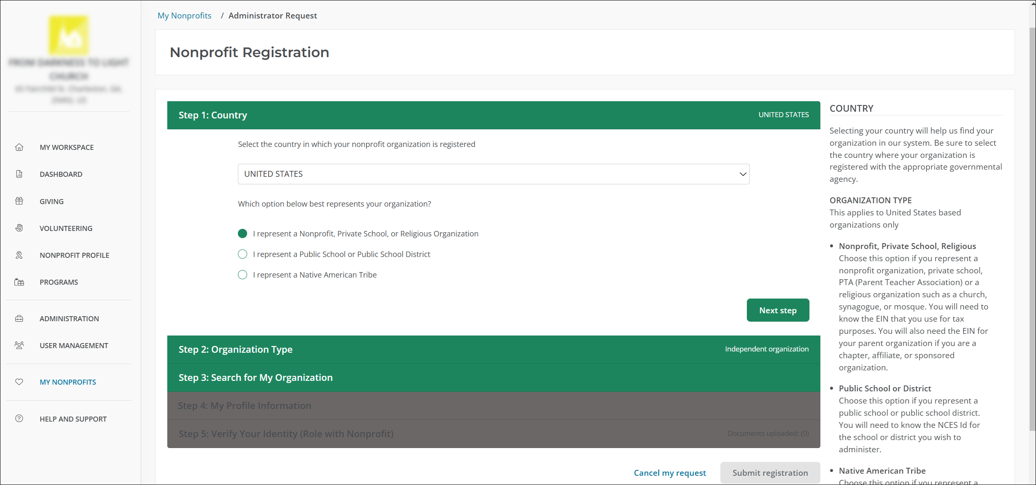Click the Administration briefcase icon
The image size is (1036, 485).
click(x=19, y=319)
